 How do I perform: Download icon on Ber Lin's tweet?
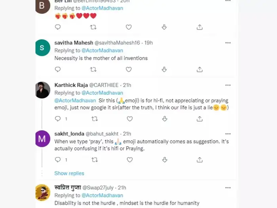click(x=164, y=27)
